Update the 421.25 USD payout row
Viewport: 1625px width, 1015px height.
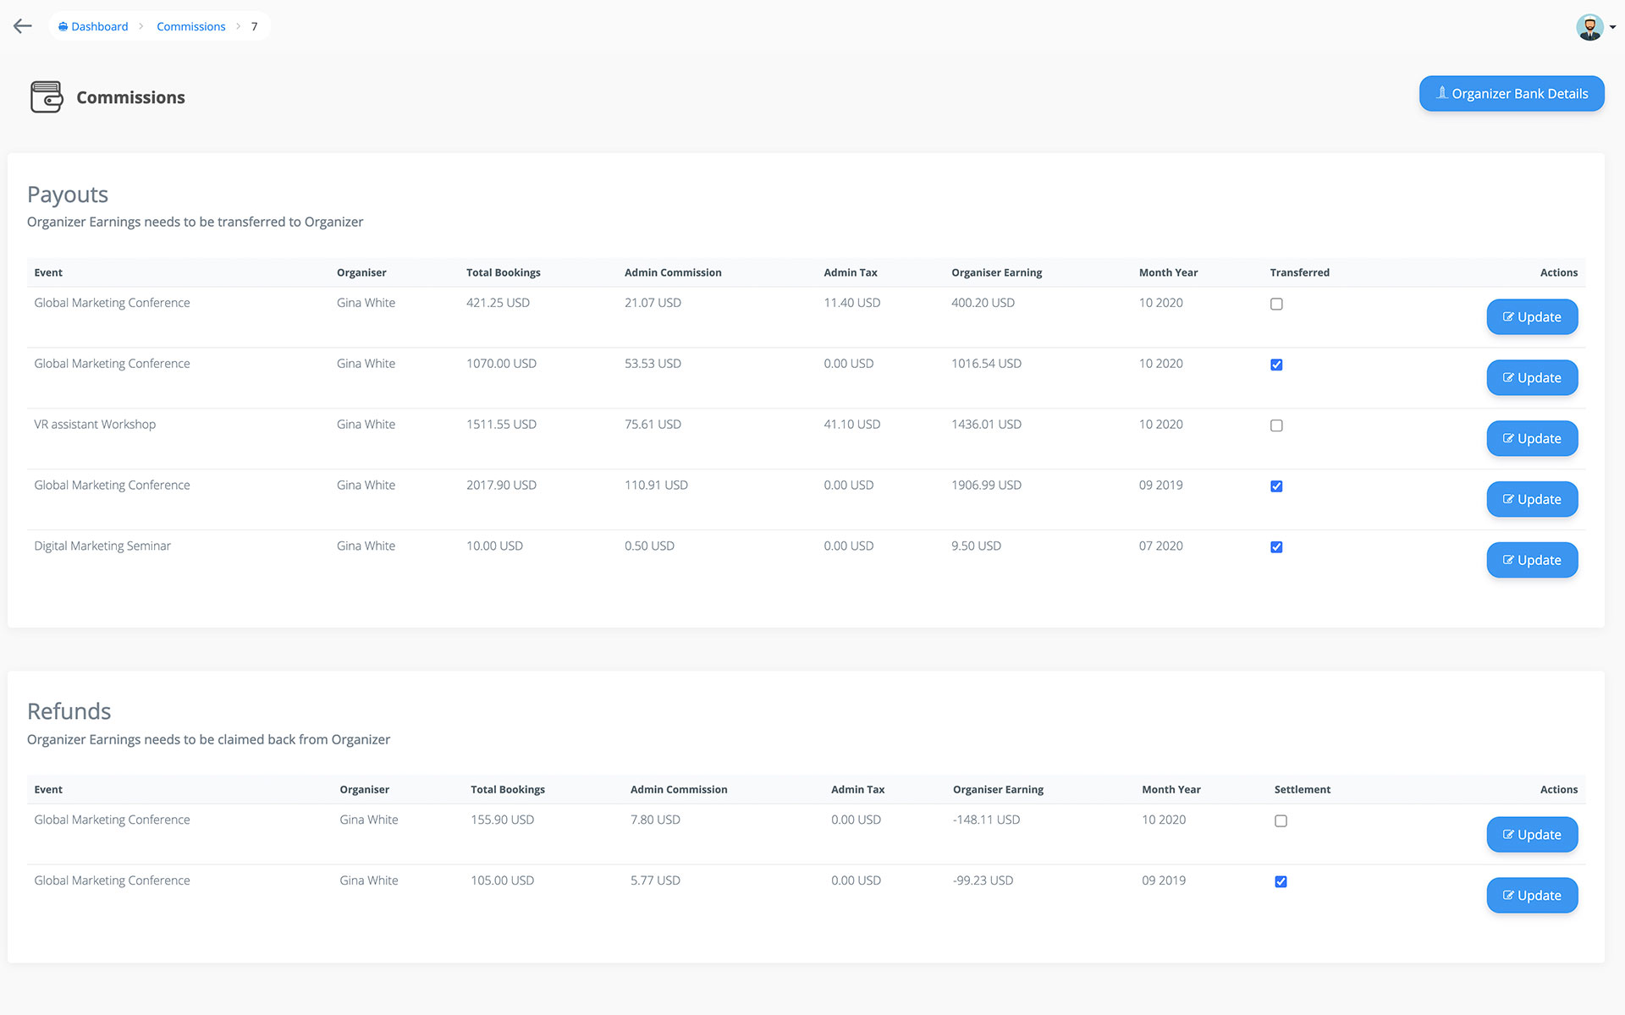pyautogui.click(x=1531, y=317)
